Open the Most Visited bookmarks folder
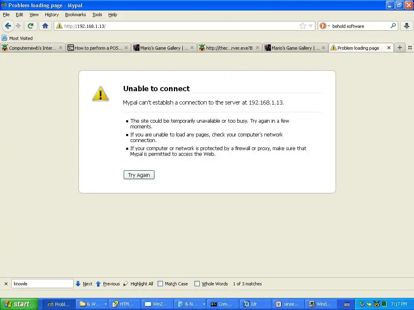This screenshot has height=310, width=414. click(17, 38)
